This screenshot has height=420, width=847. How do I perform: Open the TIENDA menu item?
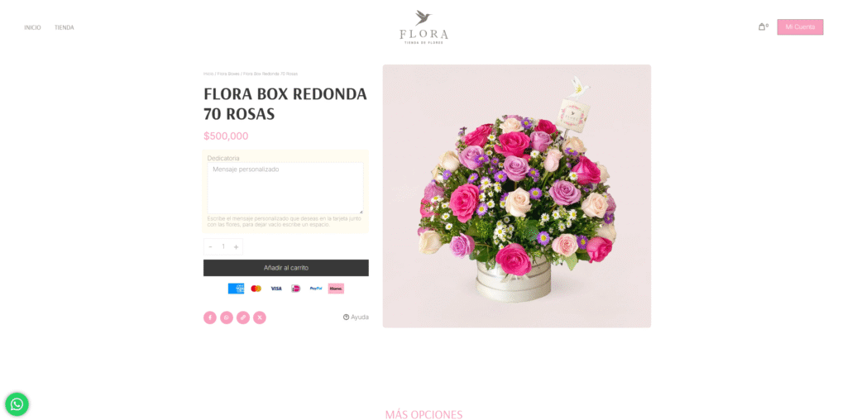coord(65,27)
